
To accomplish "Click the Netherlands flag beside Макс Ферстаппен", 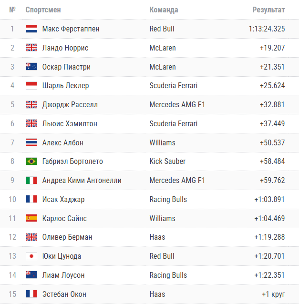I will [31, 29].
